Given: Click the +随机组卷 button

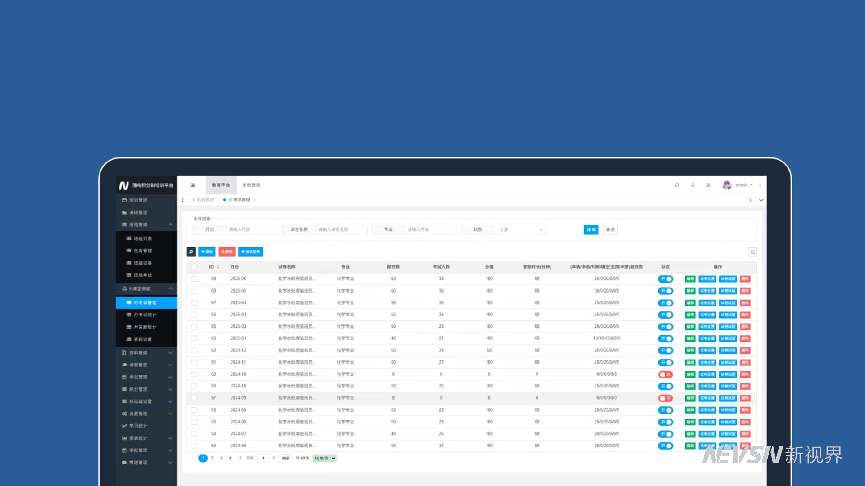Looking at the screenshot, I should pos(250,252).
